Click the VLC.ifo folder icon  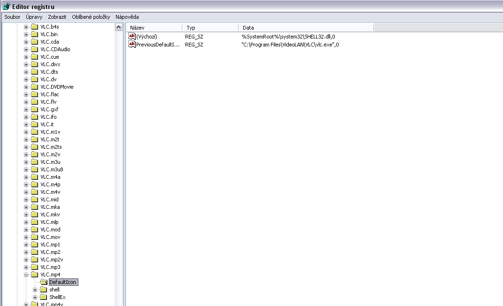point(35,117)
